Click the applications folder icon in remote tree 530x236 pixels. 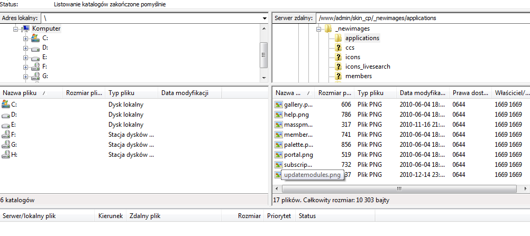[338, 38]
